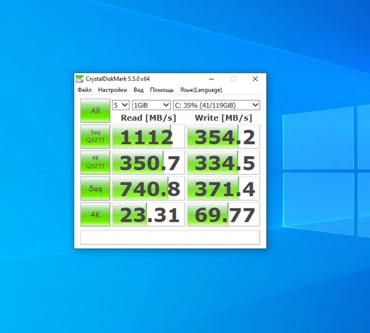Expand the test count dropdown showing 5

tap(121, 105)
